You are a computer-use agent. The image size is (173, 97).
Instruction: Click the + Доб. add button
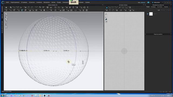click(158, 10)
